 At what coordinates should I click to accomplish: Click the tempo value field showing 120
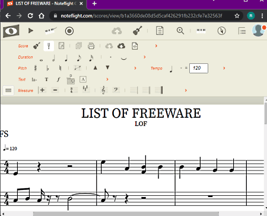(199, 68)
